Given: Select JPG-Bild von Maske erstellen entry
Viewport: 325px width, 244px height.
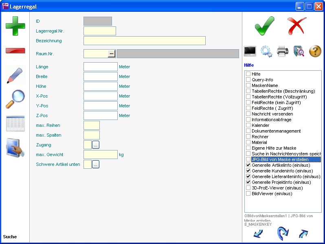Looking at the screenshot, I should click(x=280, y=160).
